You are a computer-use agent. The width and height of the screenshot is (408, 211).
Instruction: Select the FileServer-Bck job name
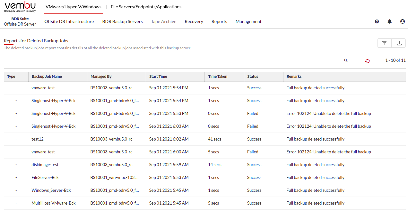tap(45, 177)
